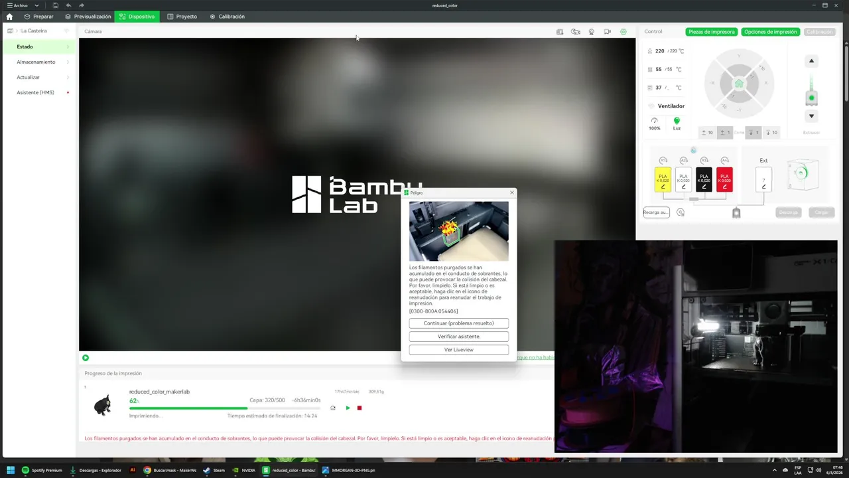Image resolution: width=849 pixels, height=478 pixels.
Task: Click the Recarga au... button
Action: pyautogui.click(x=656, y=212)
